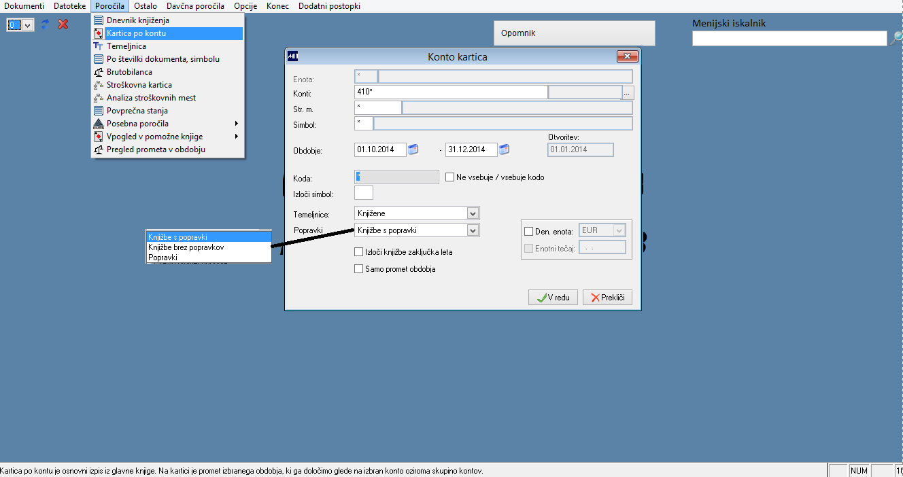Image resolution: width=903 pixels, height=477 pixels.
Task: Confirm with the V redu button
Action: pos(553,298)
